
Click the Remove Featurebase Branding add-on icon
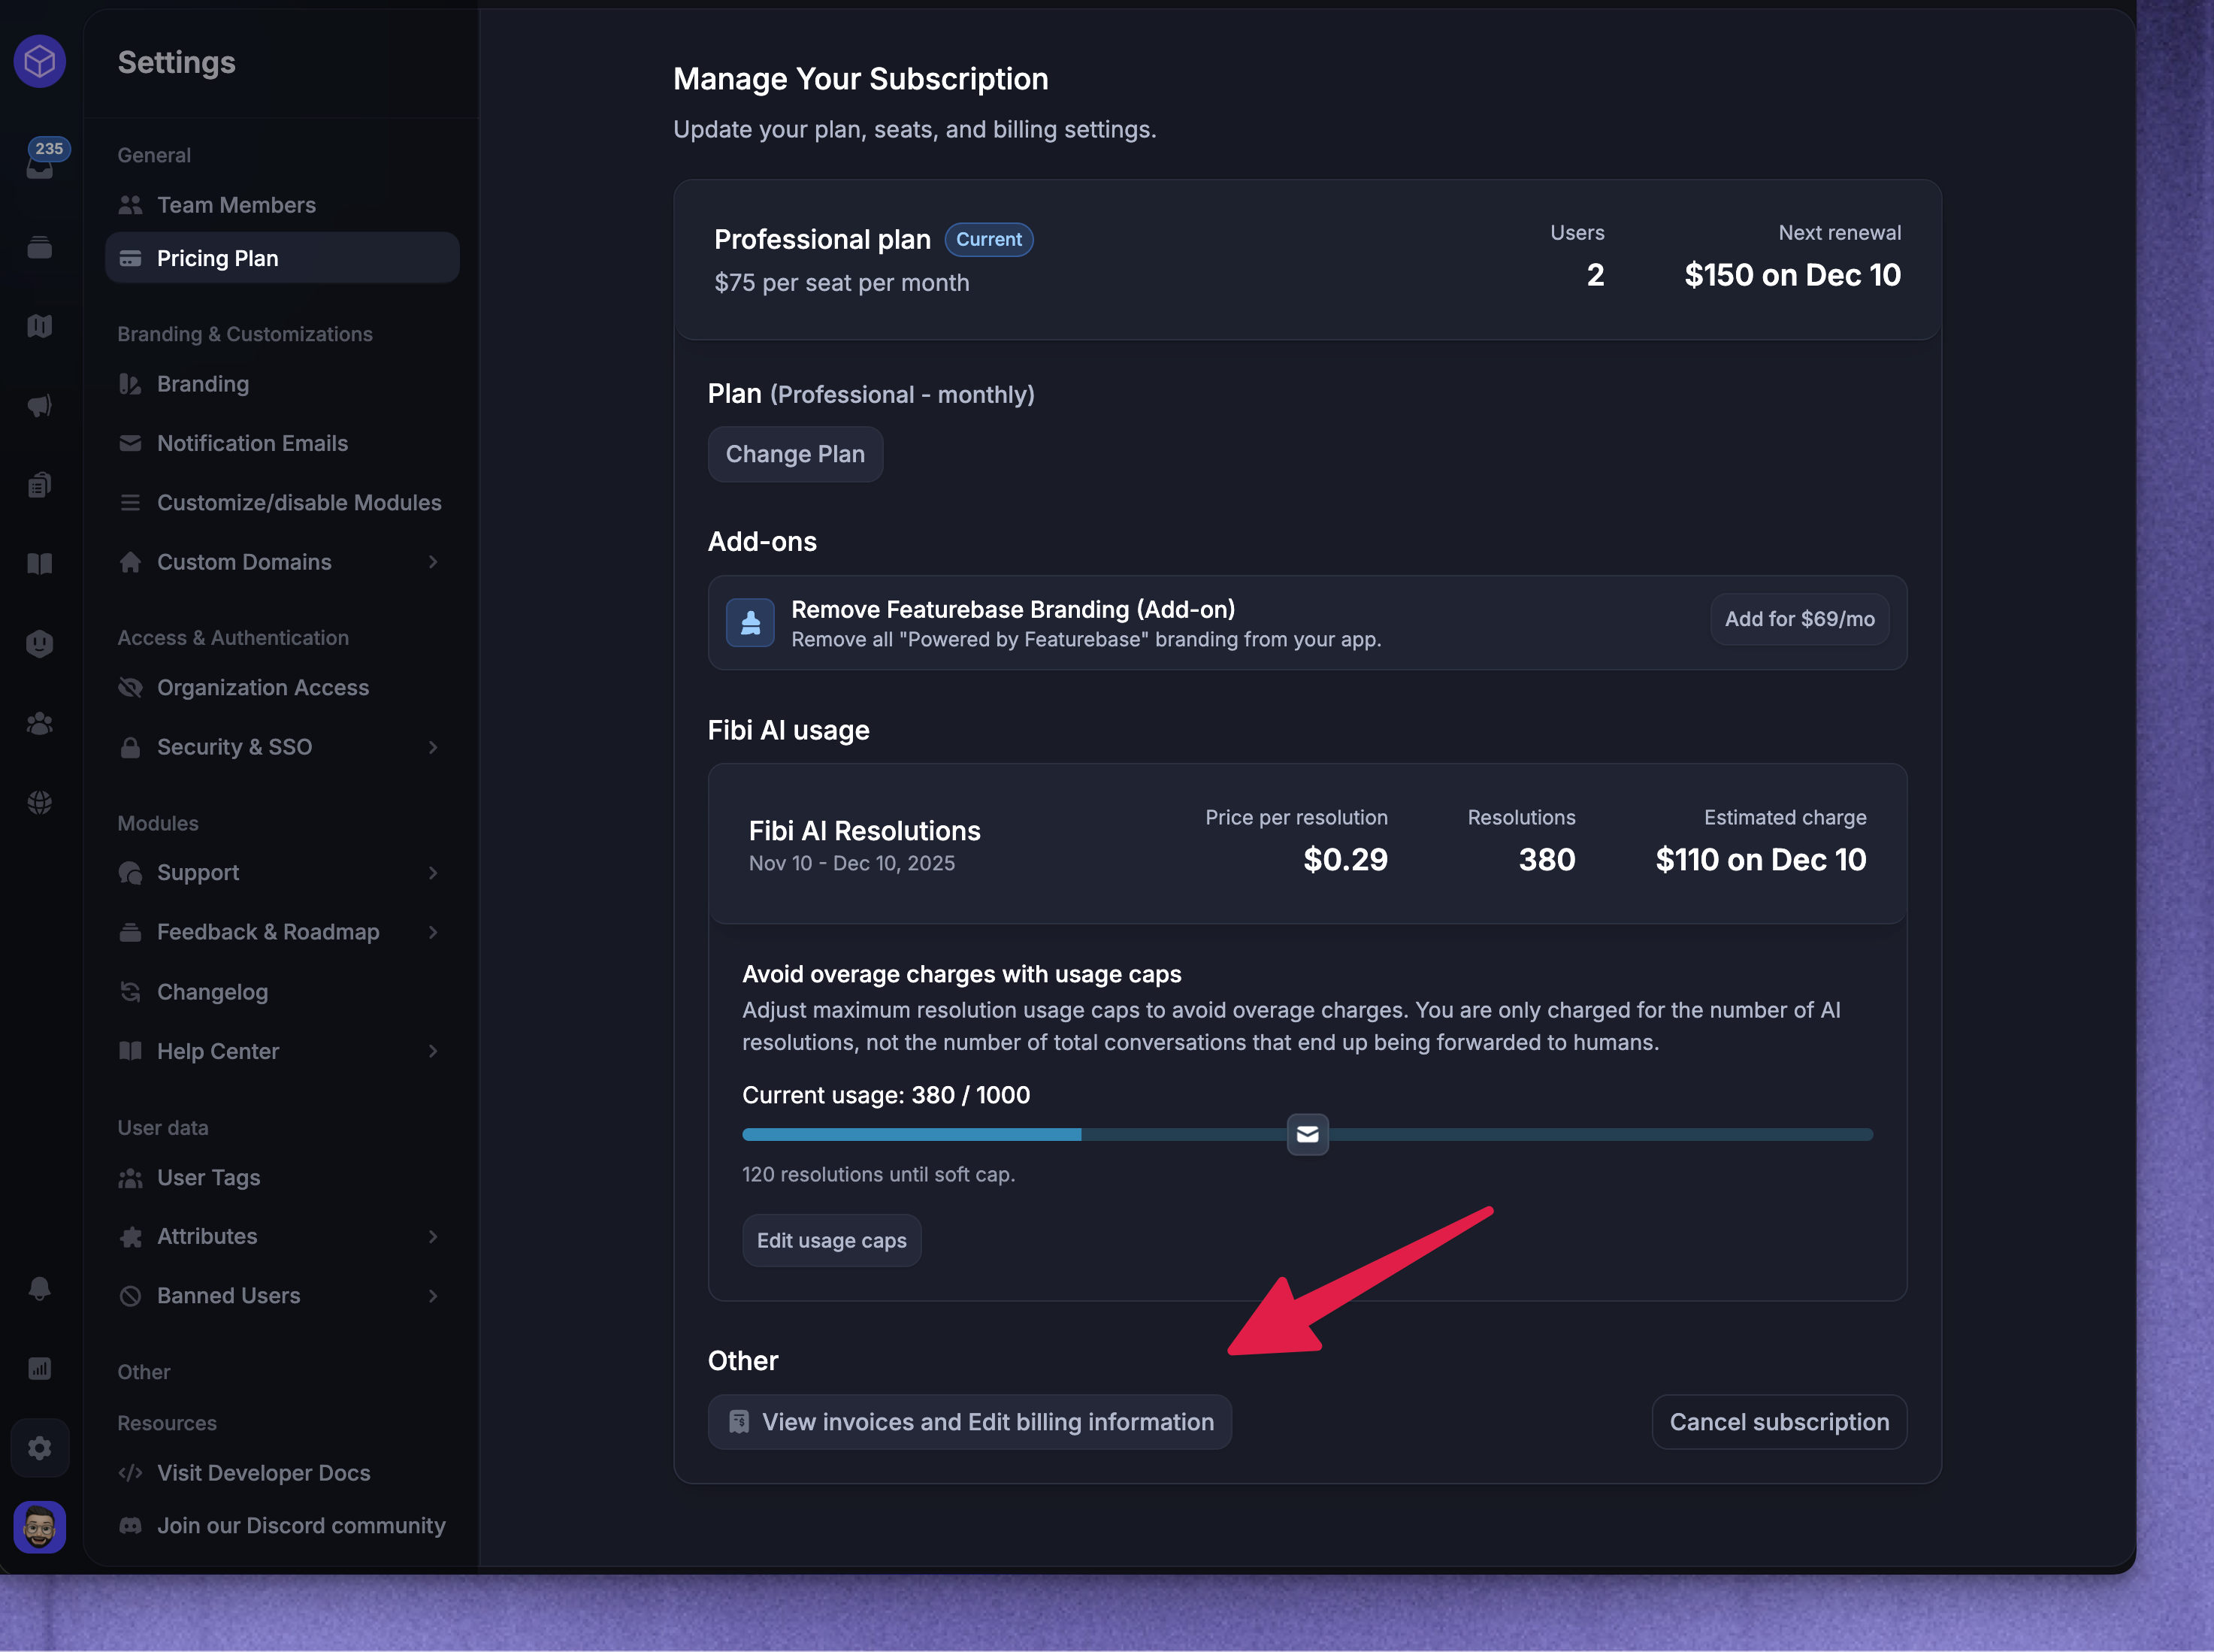[x=750, y=623]
